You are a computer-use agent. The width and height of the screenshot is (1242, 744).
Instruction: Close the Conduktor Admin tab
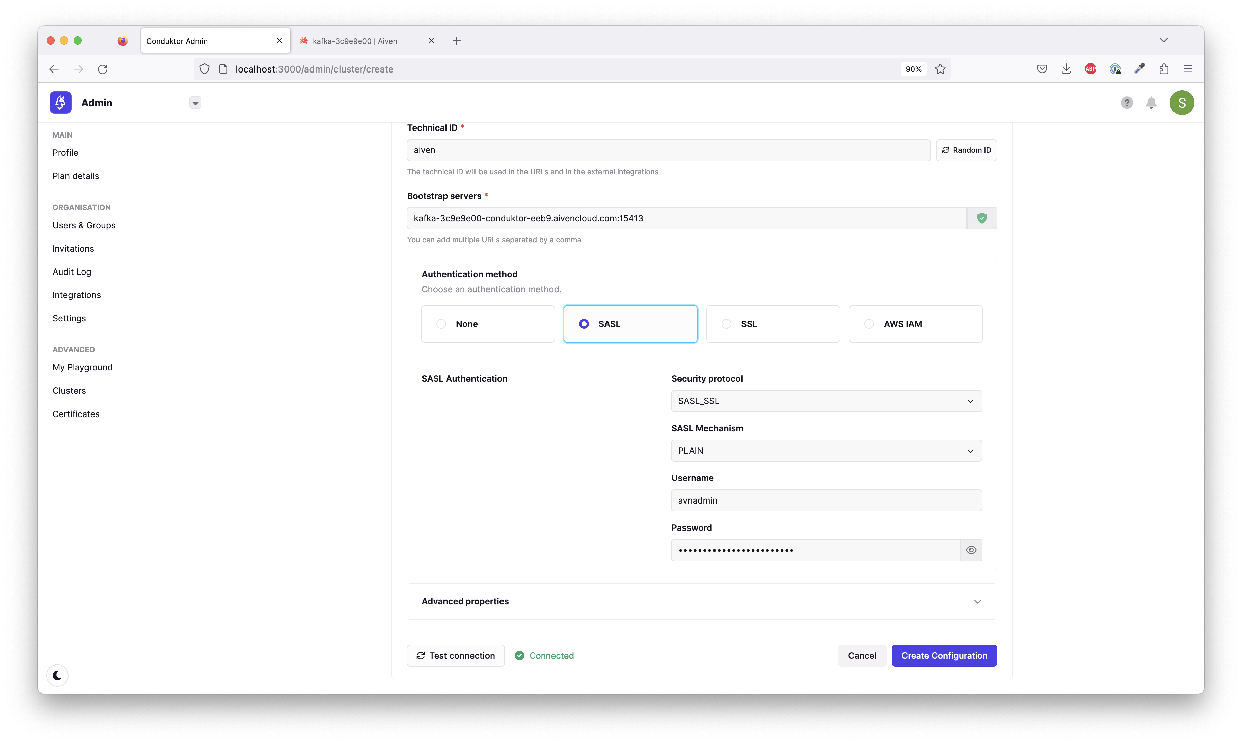click(279, 40)
